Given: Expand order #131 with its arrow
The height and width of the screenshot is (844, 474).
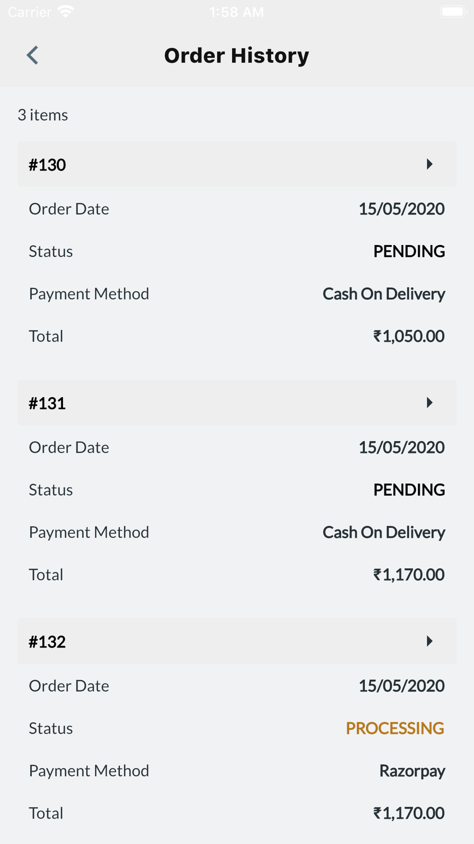Looking at the screenshot, I should 429,403.
